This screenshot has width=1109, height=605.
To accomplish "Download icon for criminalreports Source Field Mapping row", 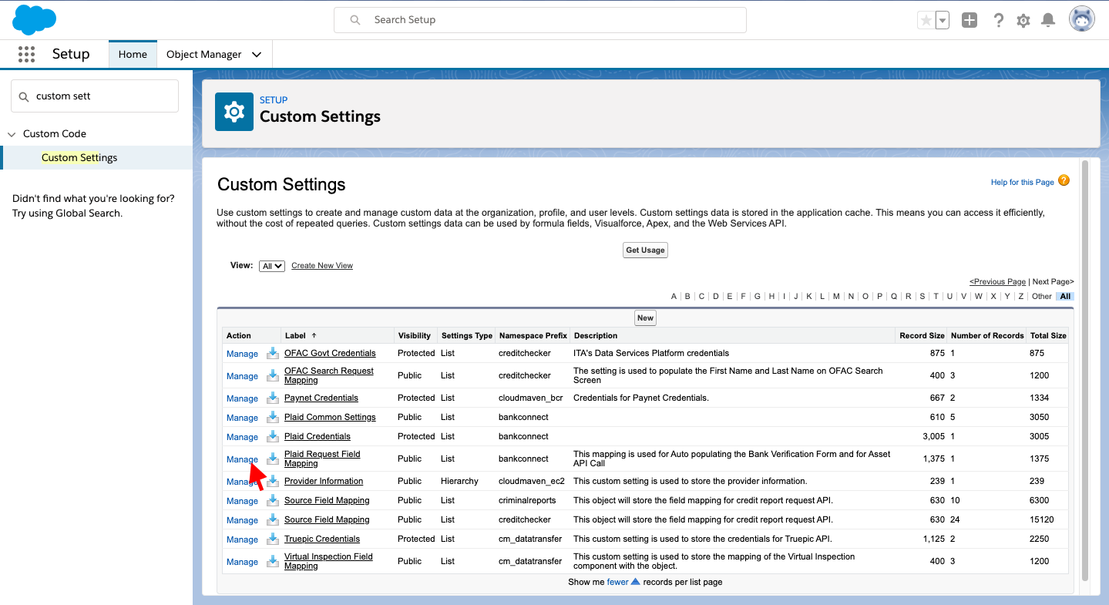I will 272,501.
